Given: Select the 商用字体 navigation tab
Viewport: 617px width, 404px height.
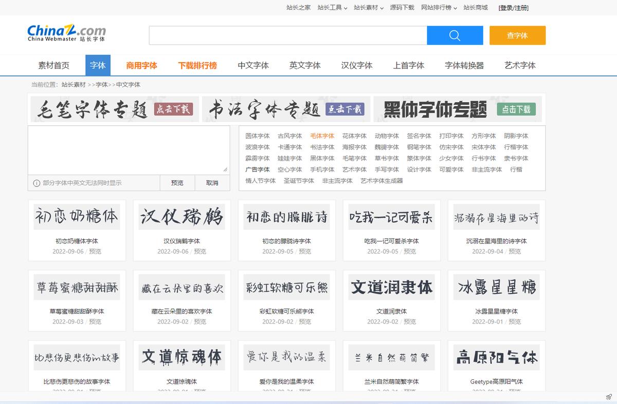Looking at the screenshot, I should point(142,65).
